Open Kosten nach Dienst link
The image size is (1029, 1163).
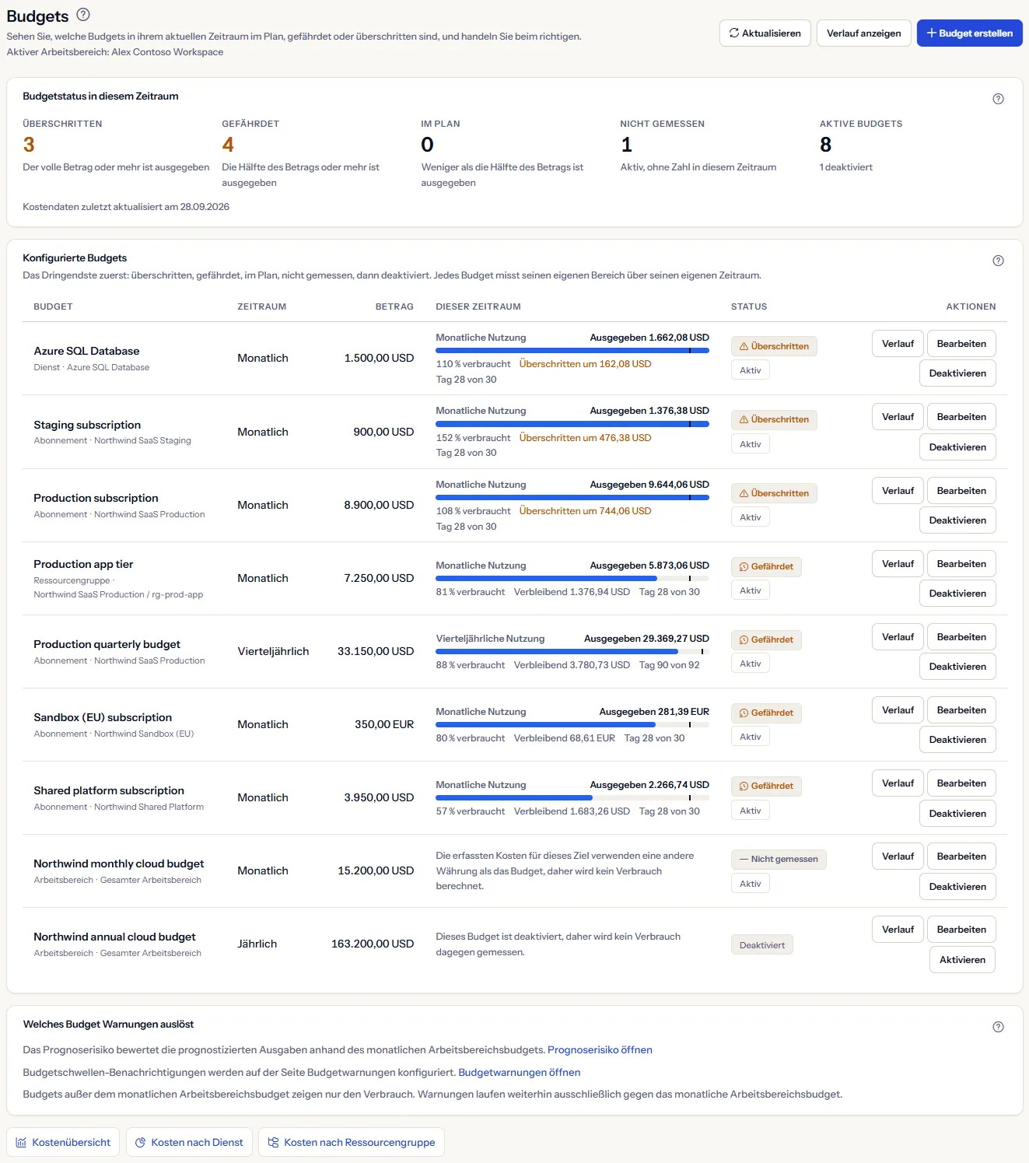click(189, 1142)
